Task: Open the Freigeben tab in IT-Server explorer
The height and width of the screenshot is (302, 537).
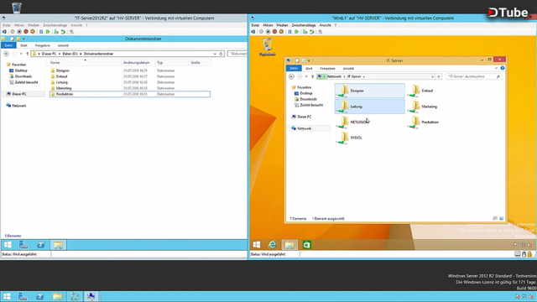Action: 328,69
